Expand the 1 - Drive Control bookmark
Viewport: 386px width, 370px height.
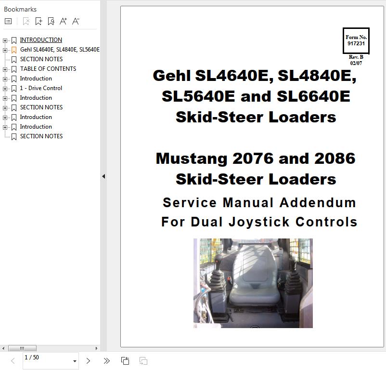5,89
